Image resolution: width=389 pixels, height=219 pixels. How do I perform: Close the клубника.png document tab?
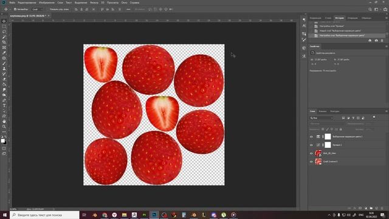pos(49,16)
